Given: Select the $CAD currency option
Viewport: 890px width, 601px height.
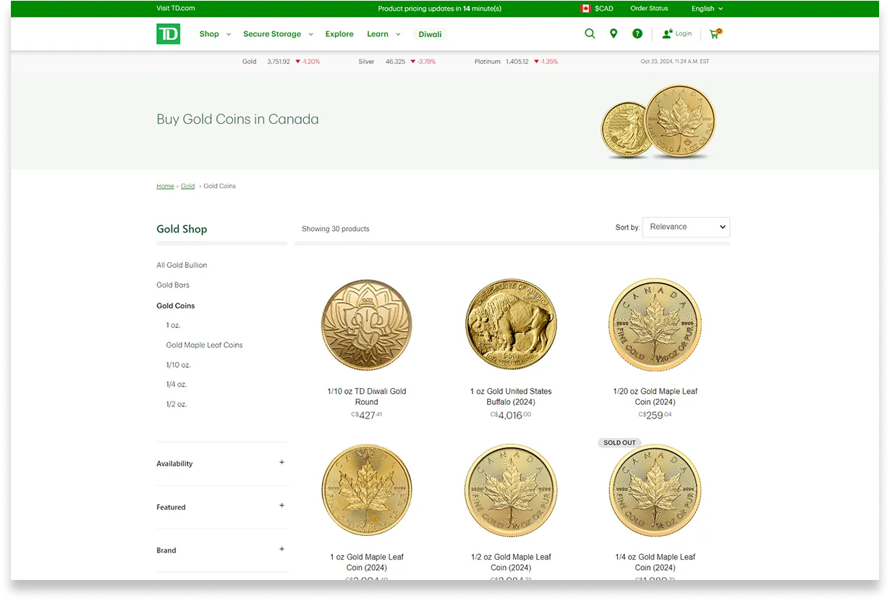Looking at the screenshot, I should [x=603, y=9].
